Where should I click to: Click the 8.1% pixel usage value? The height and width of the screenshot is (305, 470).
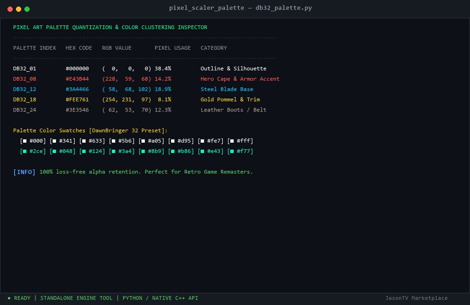[x=164, y=99]
